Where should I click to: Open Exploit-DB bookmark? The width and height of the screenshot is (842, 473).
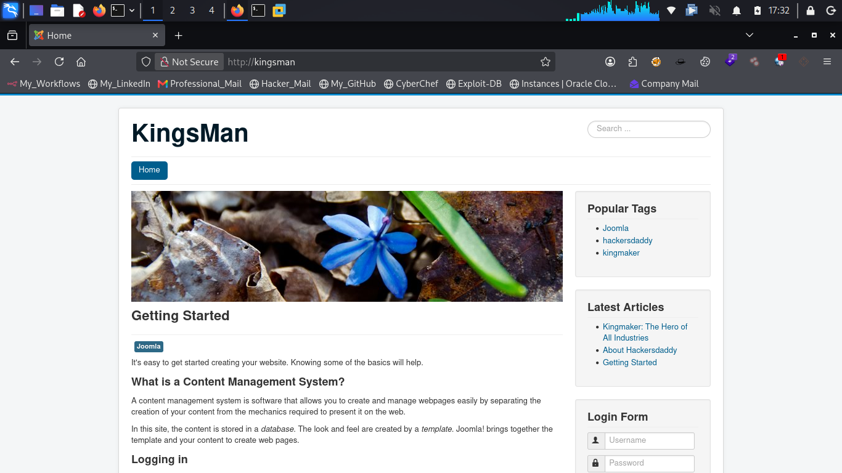point(474,84)
